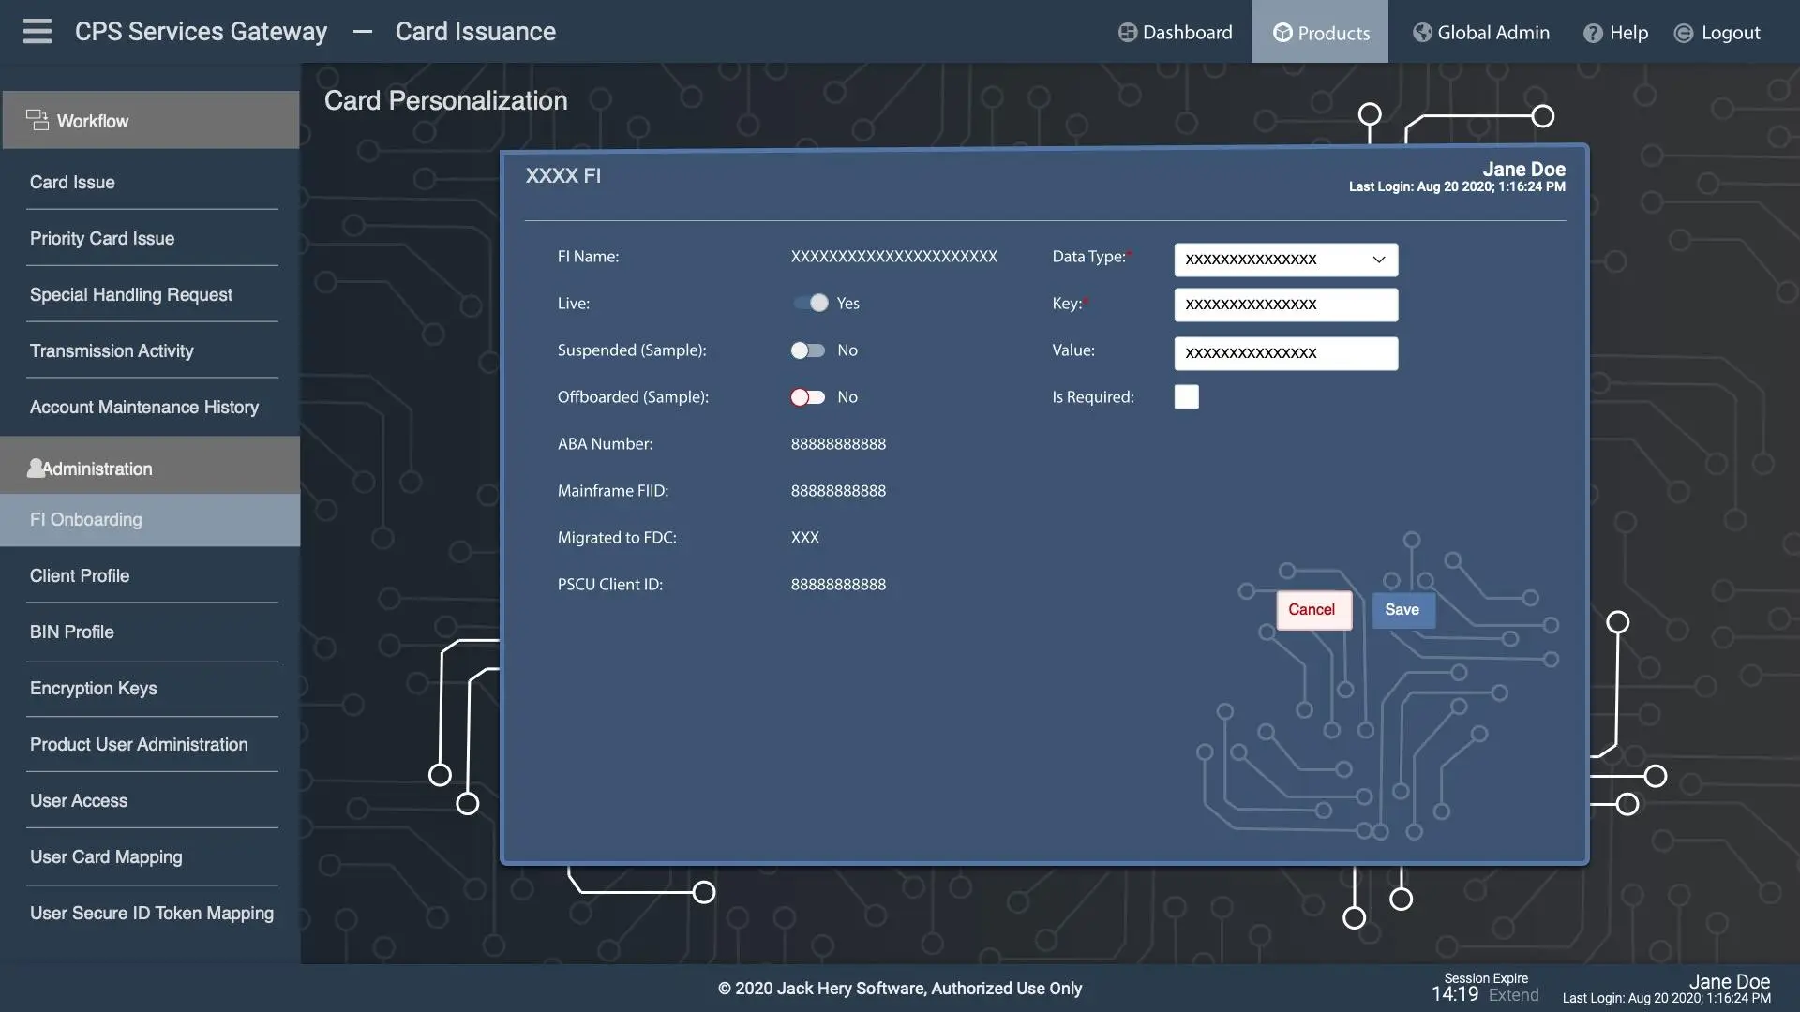Screen dimensions: 1800x1012
Task: Check the Is Required checkbox
Action: [1186, 397]
